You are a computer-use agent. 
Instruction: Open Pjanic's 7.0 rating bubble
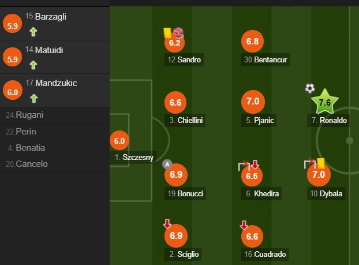point(252,102)
